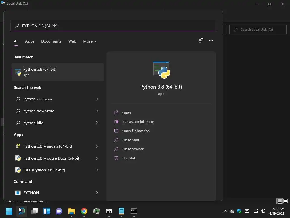Click the volume speaker tray icon
This screenshot has width=290, height=218.
click(263, 211)
